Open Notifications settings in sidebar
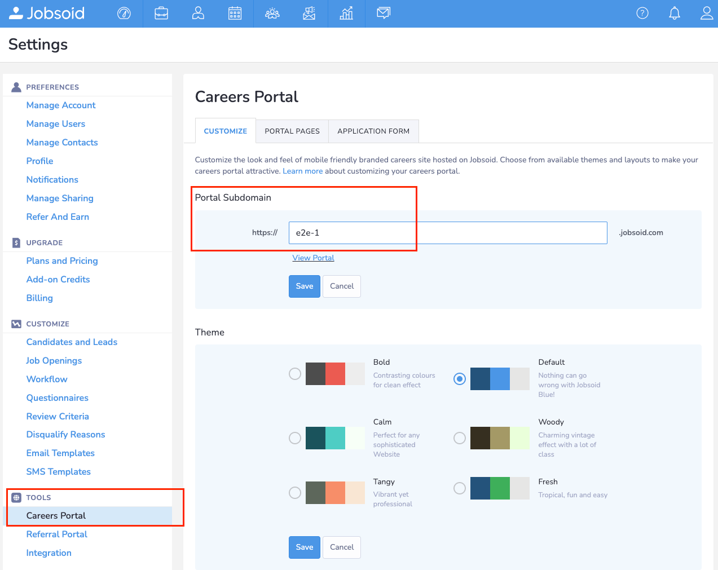718x570 pixels. 52,179
